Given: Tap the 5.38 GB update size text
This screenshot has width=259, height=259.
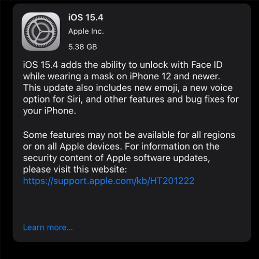Looking at the screenshot, I should pyautogui.click(x=83, y=47).
